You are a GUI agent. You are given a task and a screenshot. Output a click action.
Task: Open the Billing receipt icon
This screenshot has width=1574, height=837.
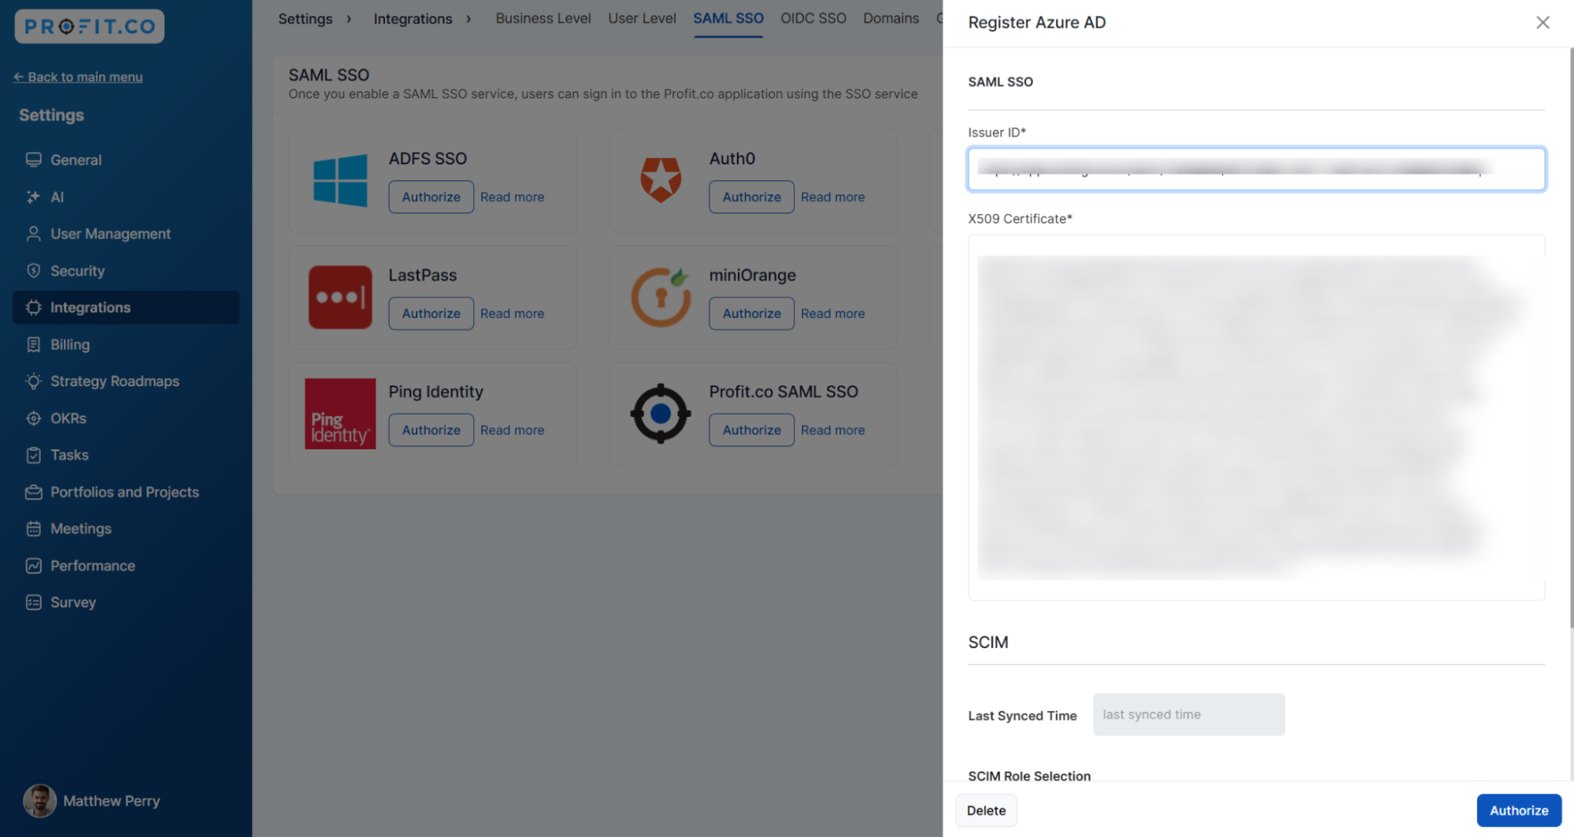pos(33,345)
